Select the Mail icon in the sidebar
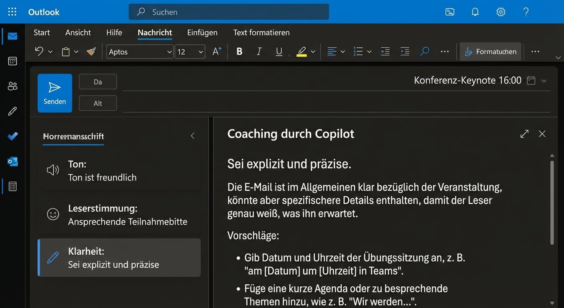 coord(12,36)
